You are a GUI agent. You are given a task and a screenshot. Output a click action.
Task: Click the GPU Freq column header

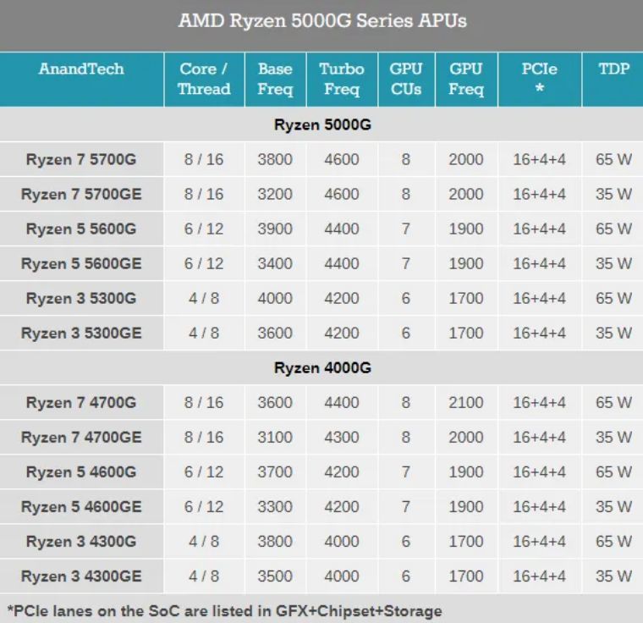[x=466, y=79]
